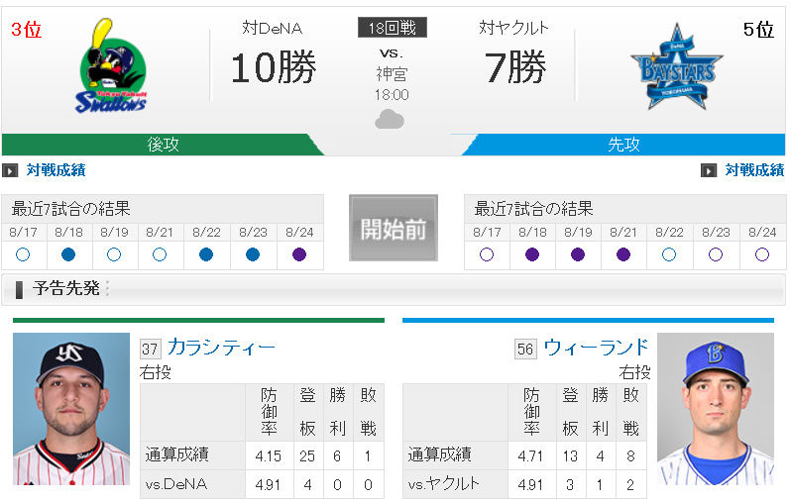The height and width of the screenshot is (503, 790).
Task: Open right 対戦成績 link for BayStars
Action: (x=753, y=170)
